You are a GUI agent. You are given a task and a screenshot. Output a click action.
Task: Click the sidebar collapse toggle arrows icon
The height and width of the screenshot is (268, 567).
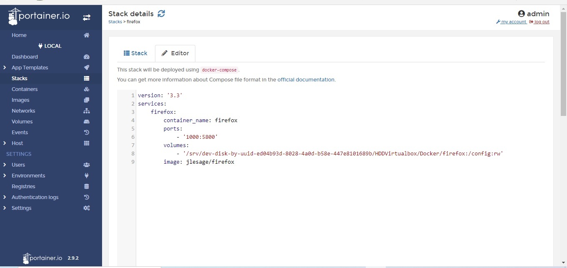tap(87, 17)
